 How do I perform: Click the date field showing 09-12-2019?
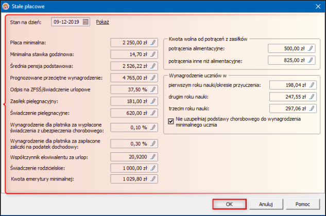pos(71,22)
